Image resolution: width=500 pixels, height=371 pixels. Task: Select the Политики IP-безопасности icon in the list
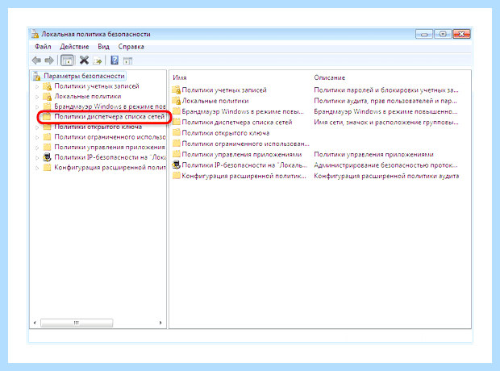pos(176,165)
